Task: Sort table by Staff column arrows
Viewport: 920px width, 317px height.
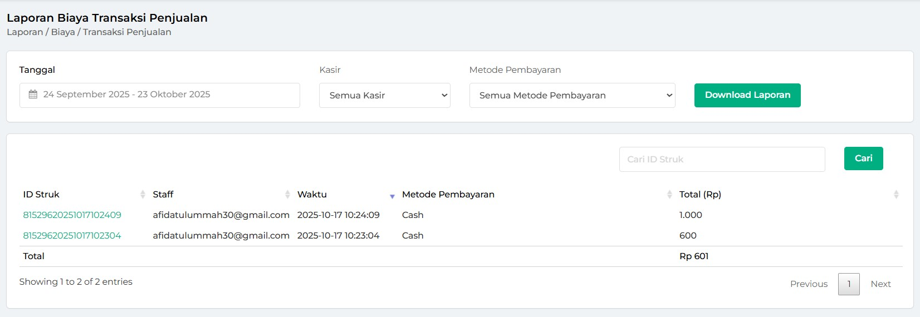Action: (x=287, y=194)
